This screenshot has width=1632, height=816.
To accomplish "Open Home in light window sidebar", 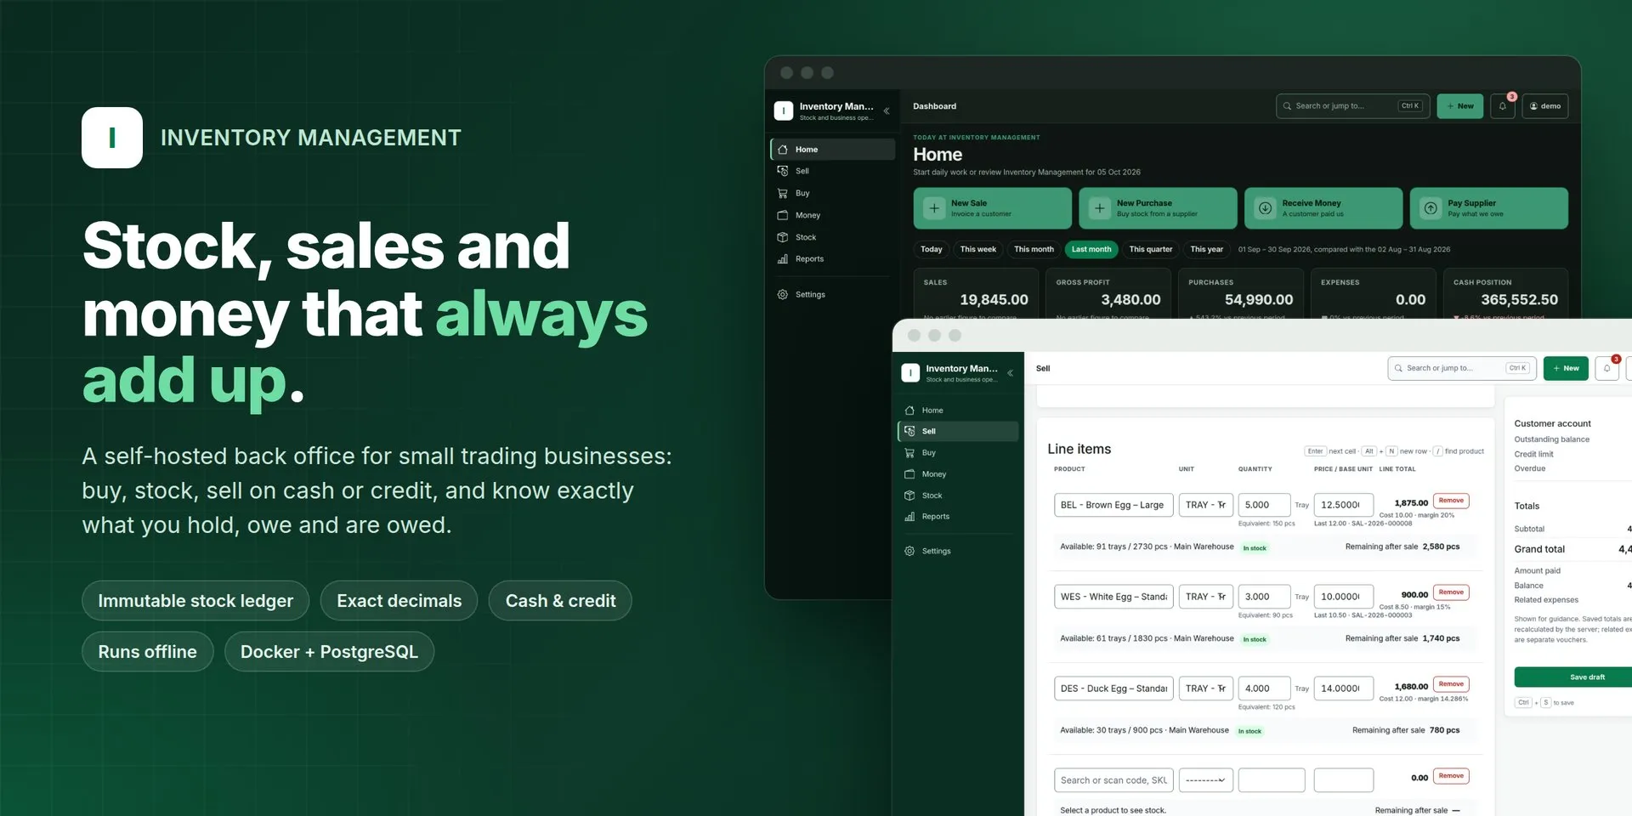I will pyautogui.click(x=958, y=411).
